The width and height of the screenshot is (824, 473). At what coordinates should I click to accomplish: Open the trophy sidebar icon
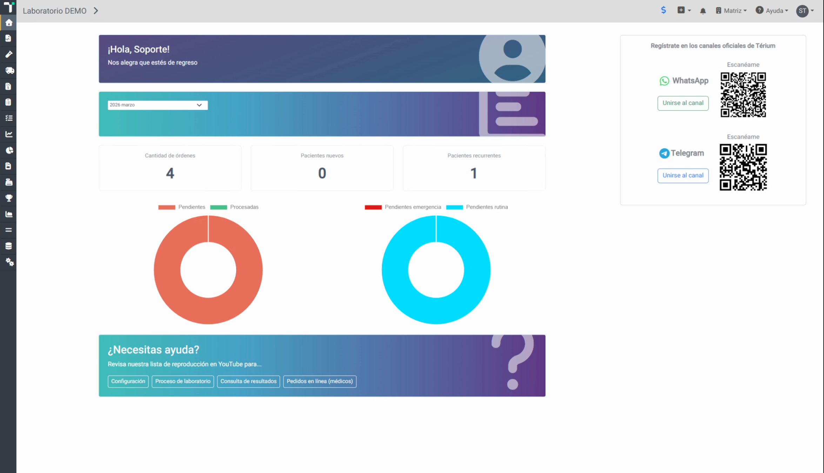pyautogui.click(x=9, y=198)
